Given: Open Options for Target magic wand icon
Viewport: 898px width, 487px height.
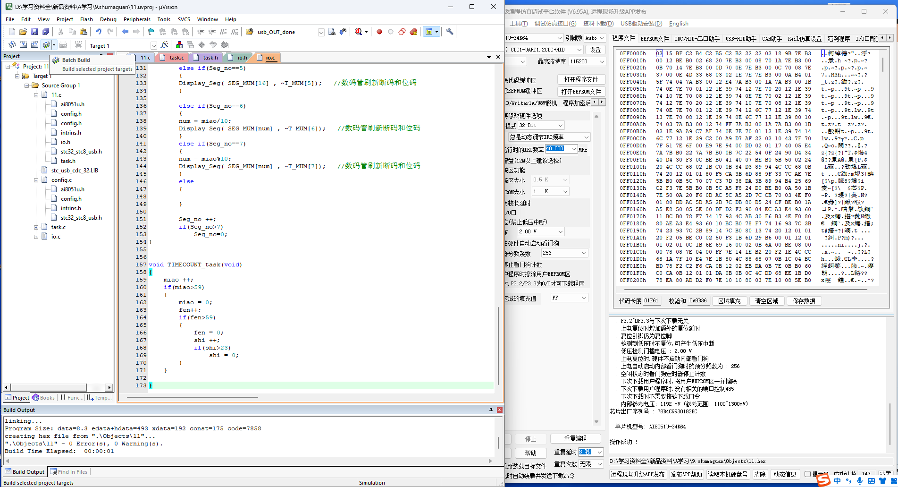Looking at the screenshot, I should [x=164, y=45].
